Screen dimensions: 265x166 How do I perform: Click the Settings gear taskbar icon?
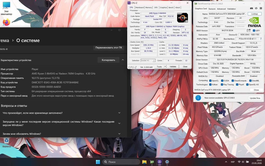pos(167,162)
